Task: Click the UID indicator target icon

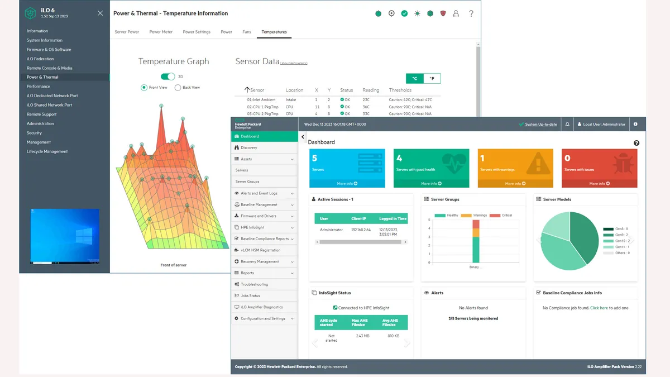Action: tap(391, 13)
